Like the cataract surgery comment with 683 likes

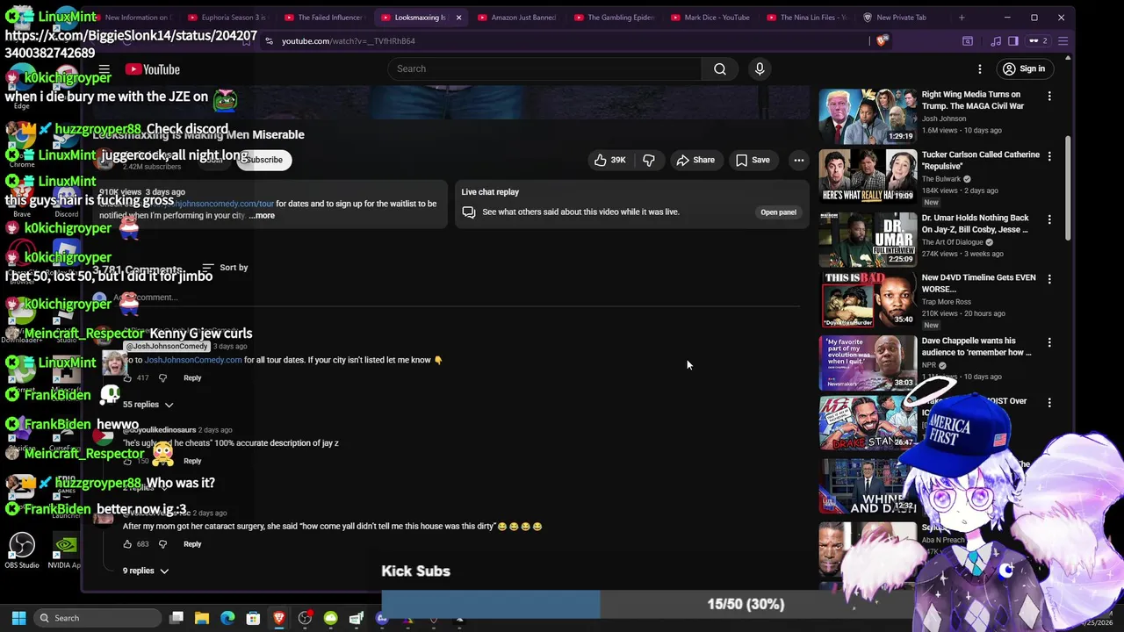point(128,544)
